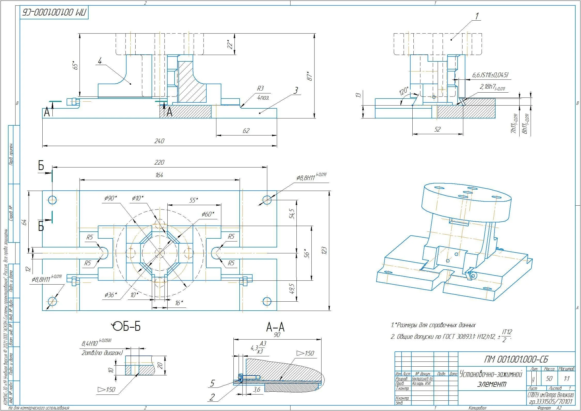Viewport: 581px width, 411px height.
Task: Select the note "1.*Размеры для справочных данных"
Action: tap(433, 325)
